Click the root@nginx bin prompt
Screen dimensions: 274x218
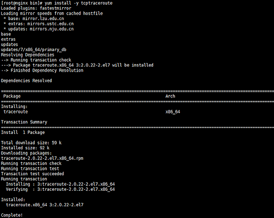point(21,3)
